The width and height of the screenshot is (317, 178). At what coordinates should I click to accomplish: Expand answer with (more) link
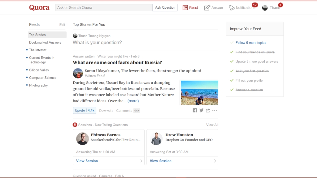[x=133, y=101]
